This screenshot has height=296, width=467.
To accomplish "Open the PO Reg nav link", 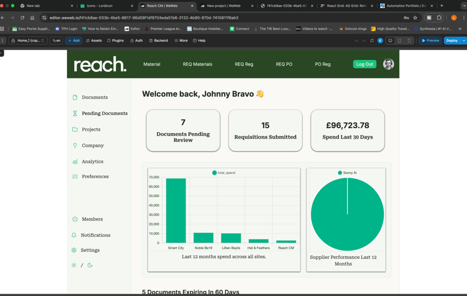I will (322, 64).
